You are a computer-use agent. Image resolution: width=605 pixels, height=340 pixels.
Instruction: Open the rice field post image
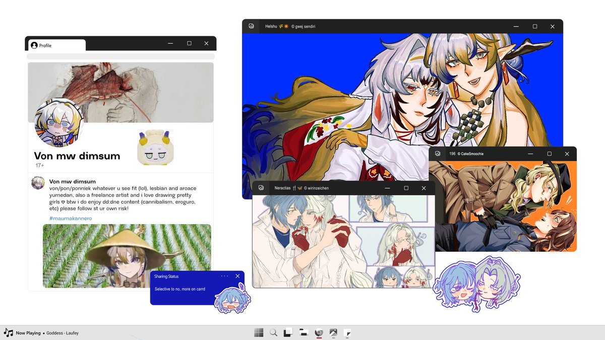127,256
